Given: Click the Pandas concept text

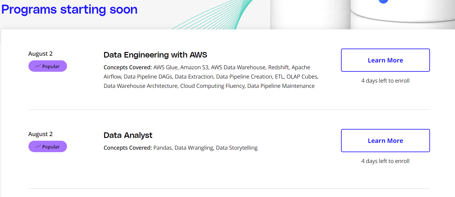Looking at the screenshot, I should [162, 148].
